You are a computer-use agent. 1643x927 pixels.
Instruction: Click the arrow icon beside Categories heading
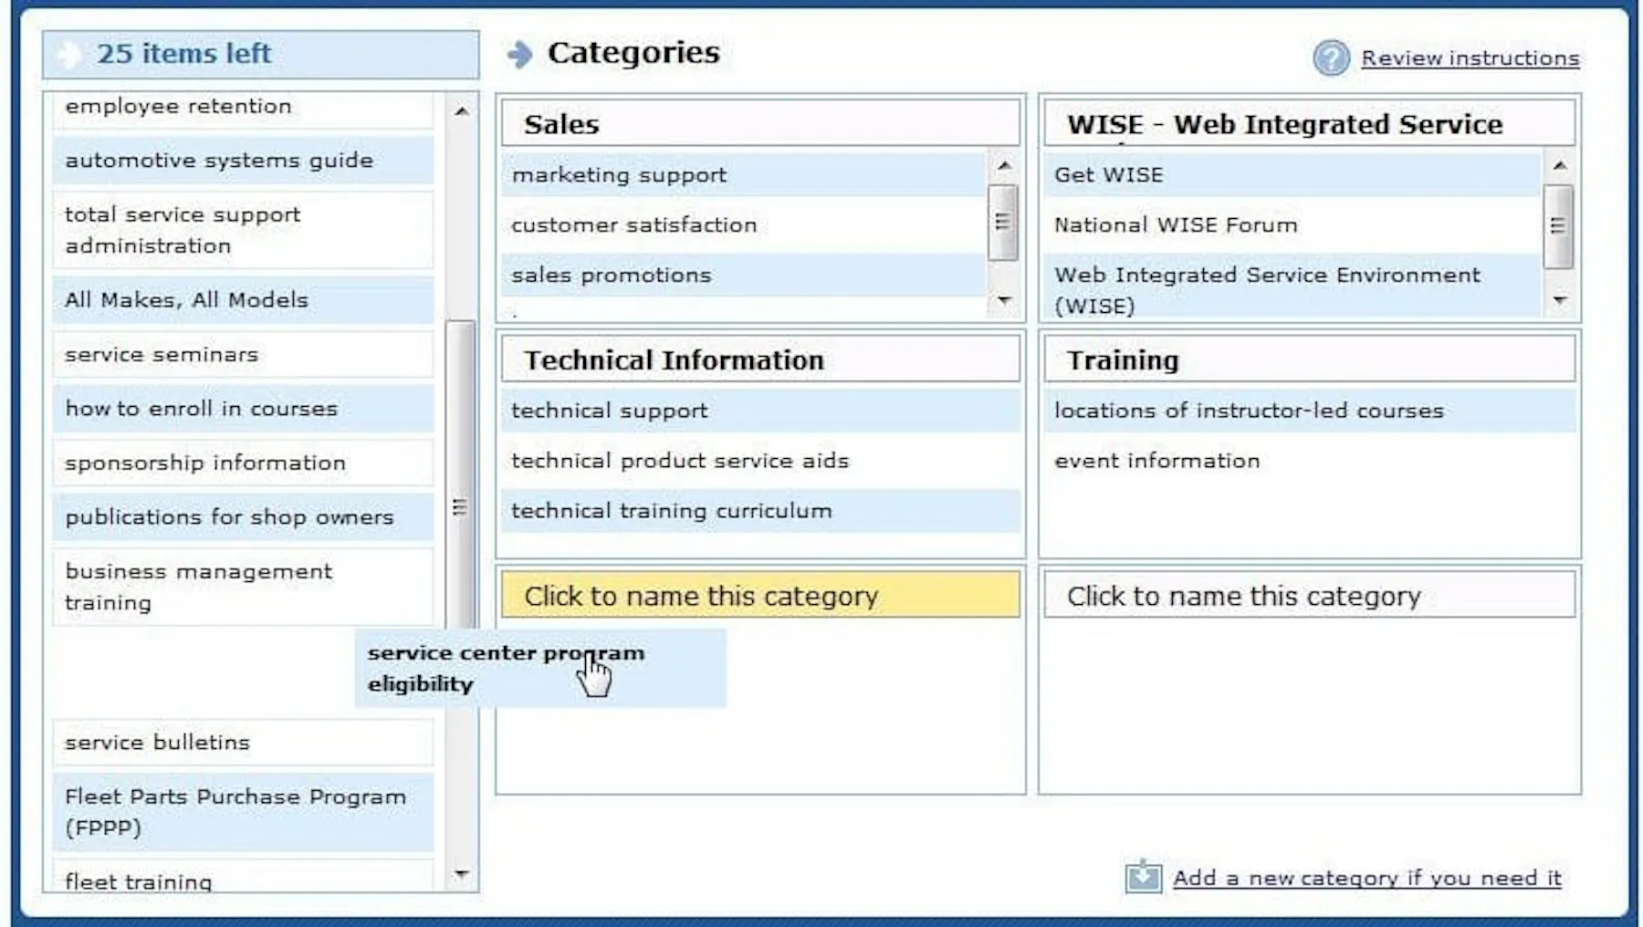519,55
